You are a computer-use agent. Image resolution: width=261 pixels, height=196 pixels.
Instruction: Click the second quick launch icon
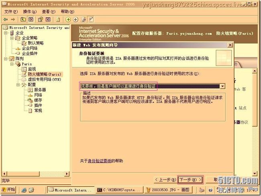[x=31, y=190]
